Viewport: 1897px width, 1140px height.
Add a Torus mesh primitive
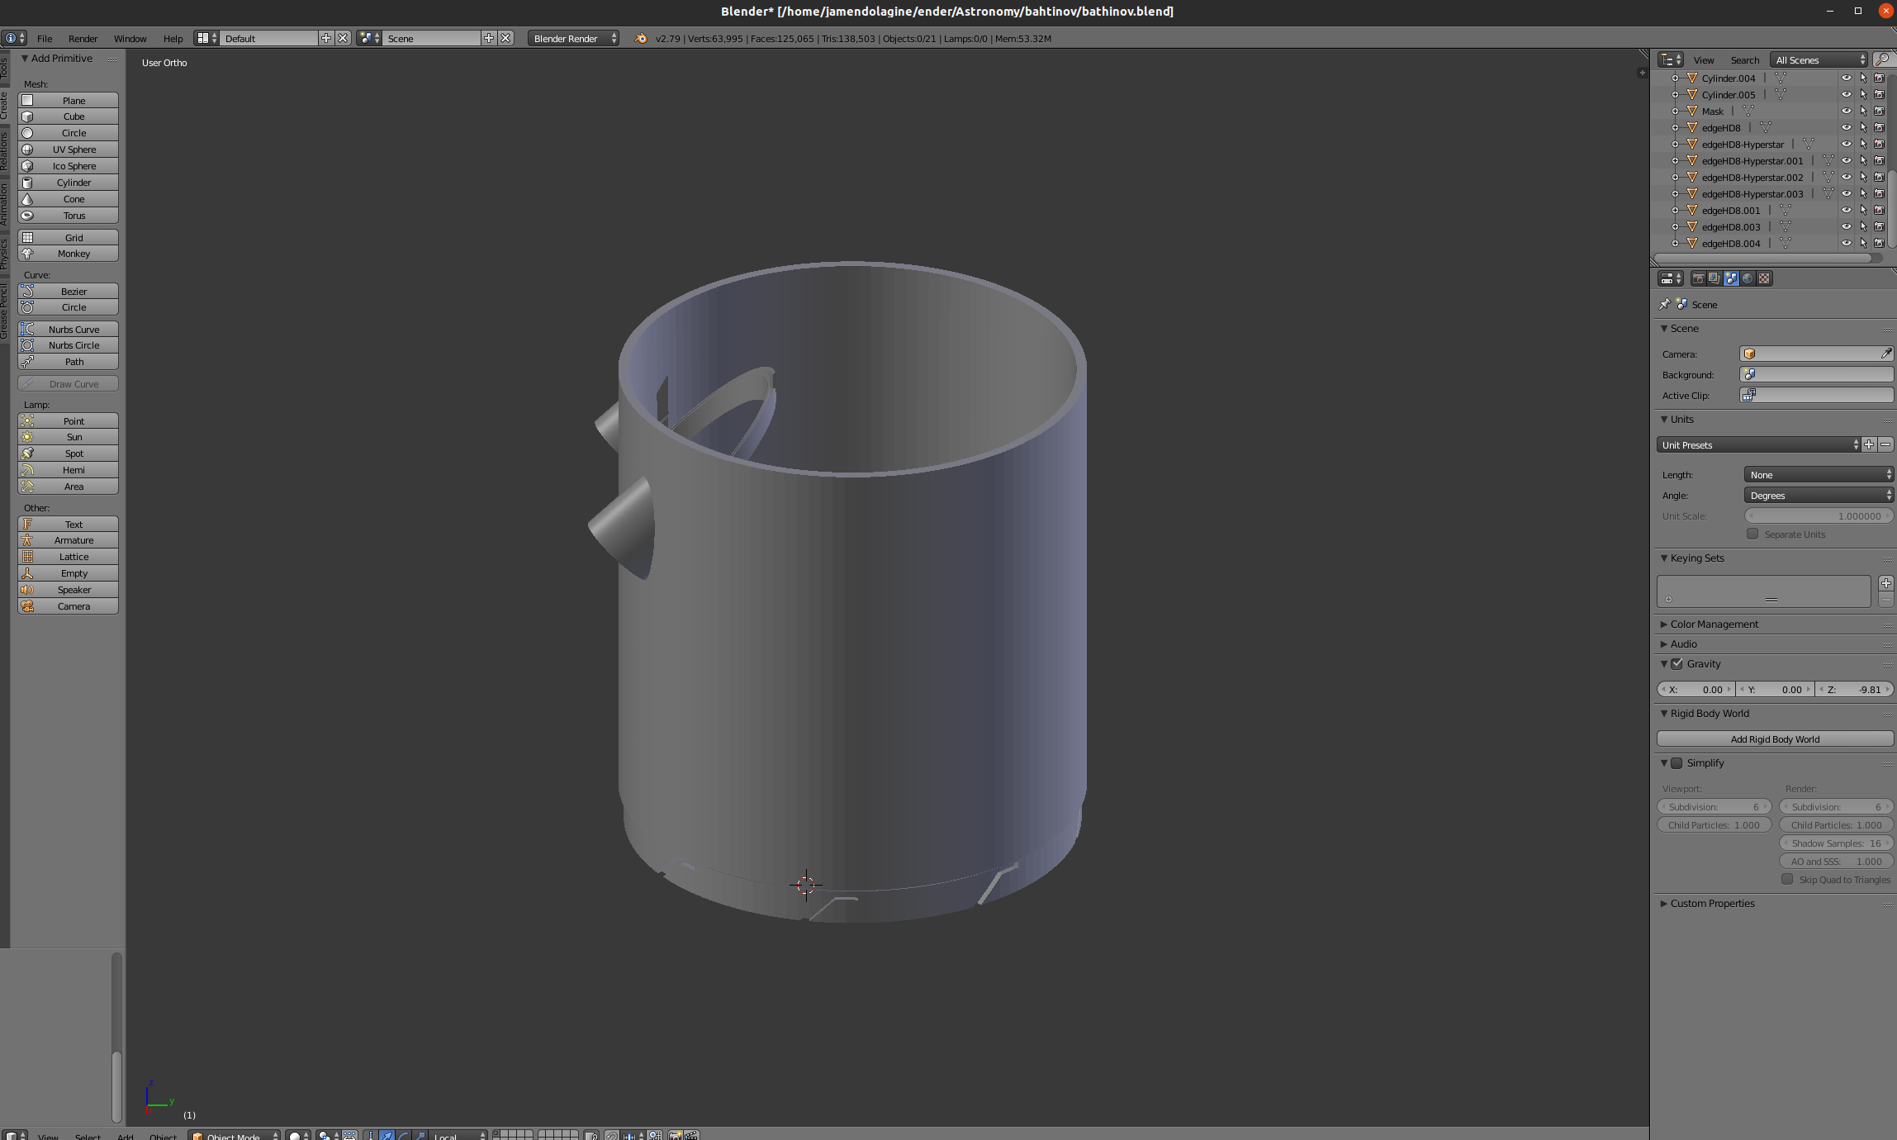(x=68, y=216)
